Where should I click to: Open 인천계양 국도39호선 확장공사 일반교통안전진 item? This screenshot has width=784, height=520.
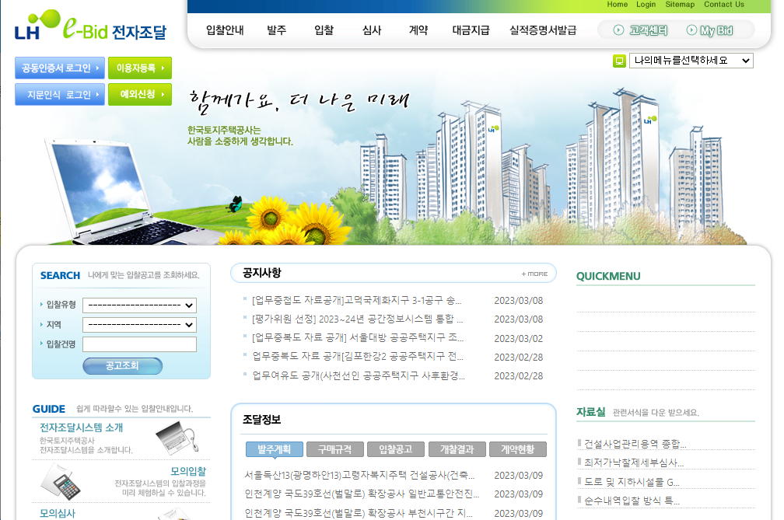pos(362,494)
